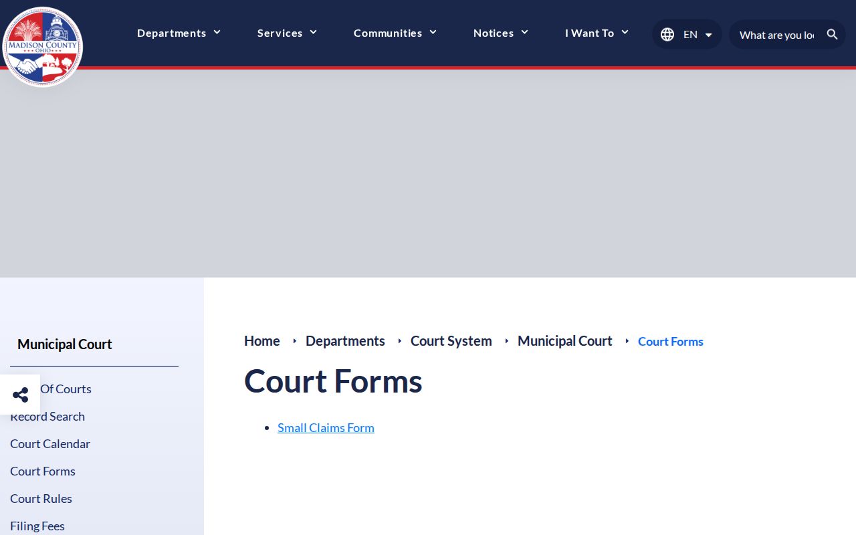This screenshot has height=535, width=856.
Task: Open the Small Claims Form link
Action: (326, 427)
